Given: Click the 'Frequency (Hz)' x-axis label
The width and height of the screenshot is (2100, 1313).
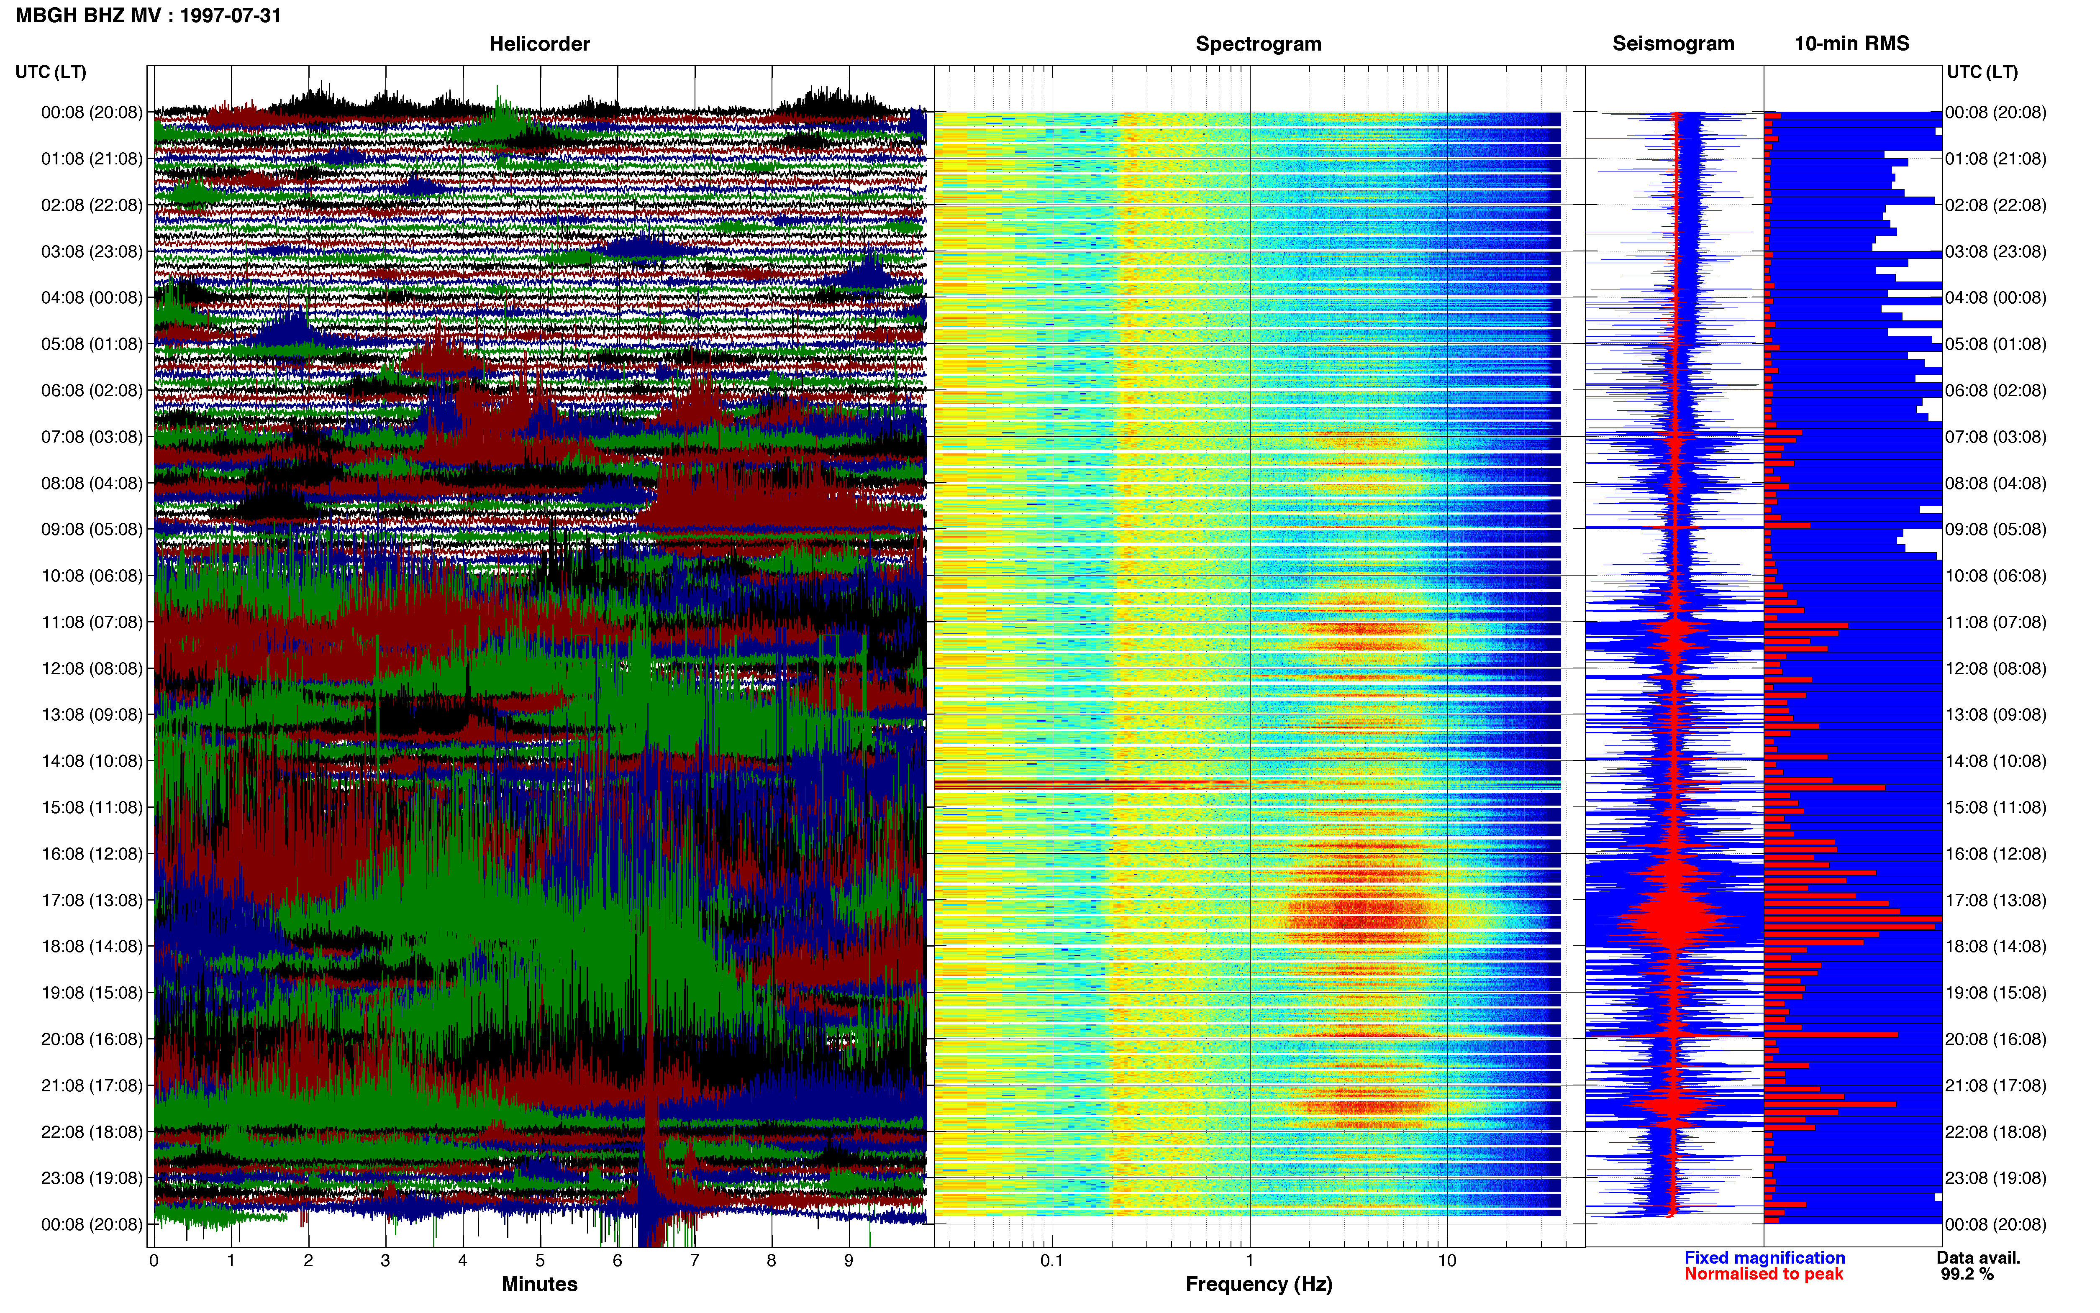Looking at the screenshot, I should click(x=1259, y=1284).
